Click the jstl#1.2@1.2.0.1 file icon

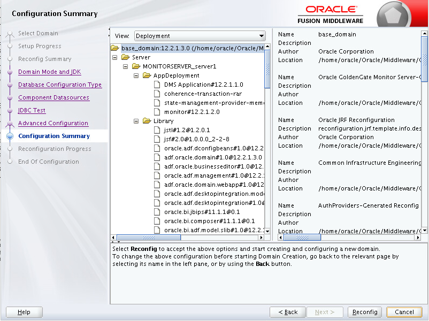coord(157,130)
